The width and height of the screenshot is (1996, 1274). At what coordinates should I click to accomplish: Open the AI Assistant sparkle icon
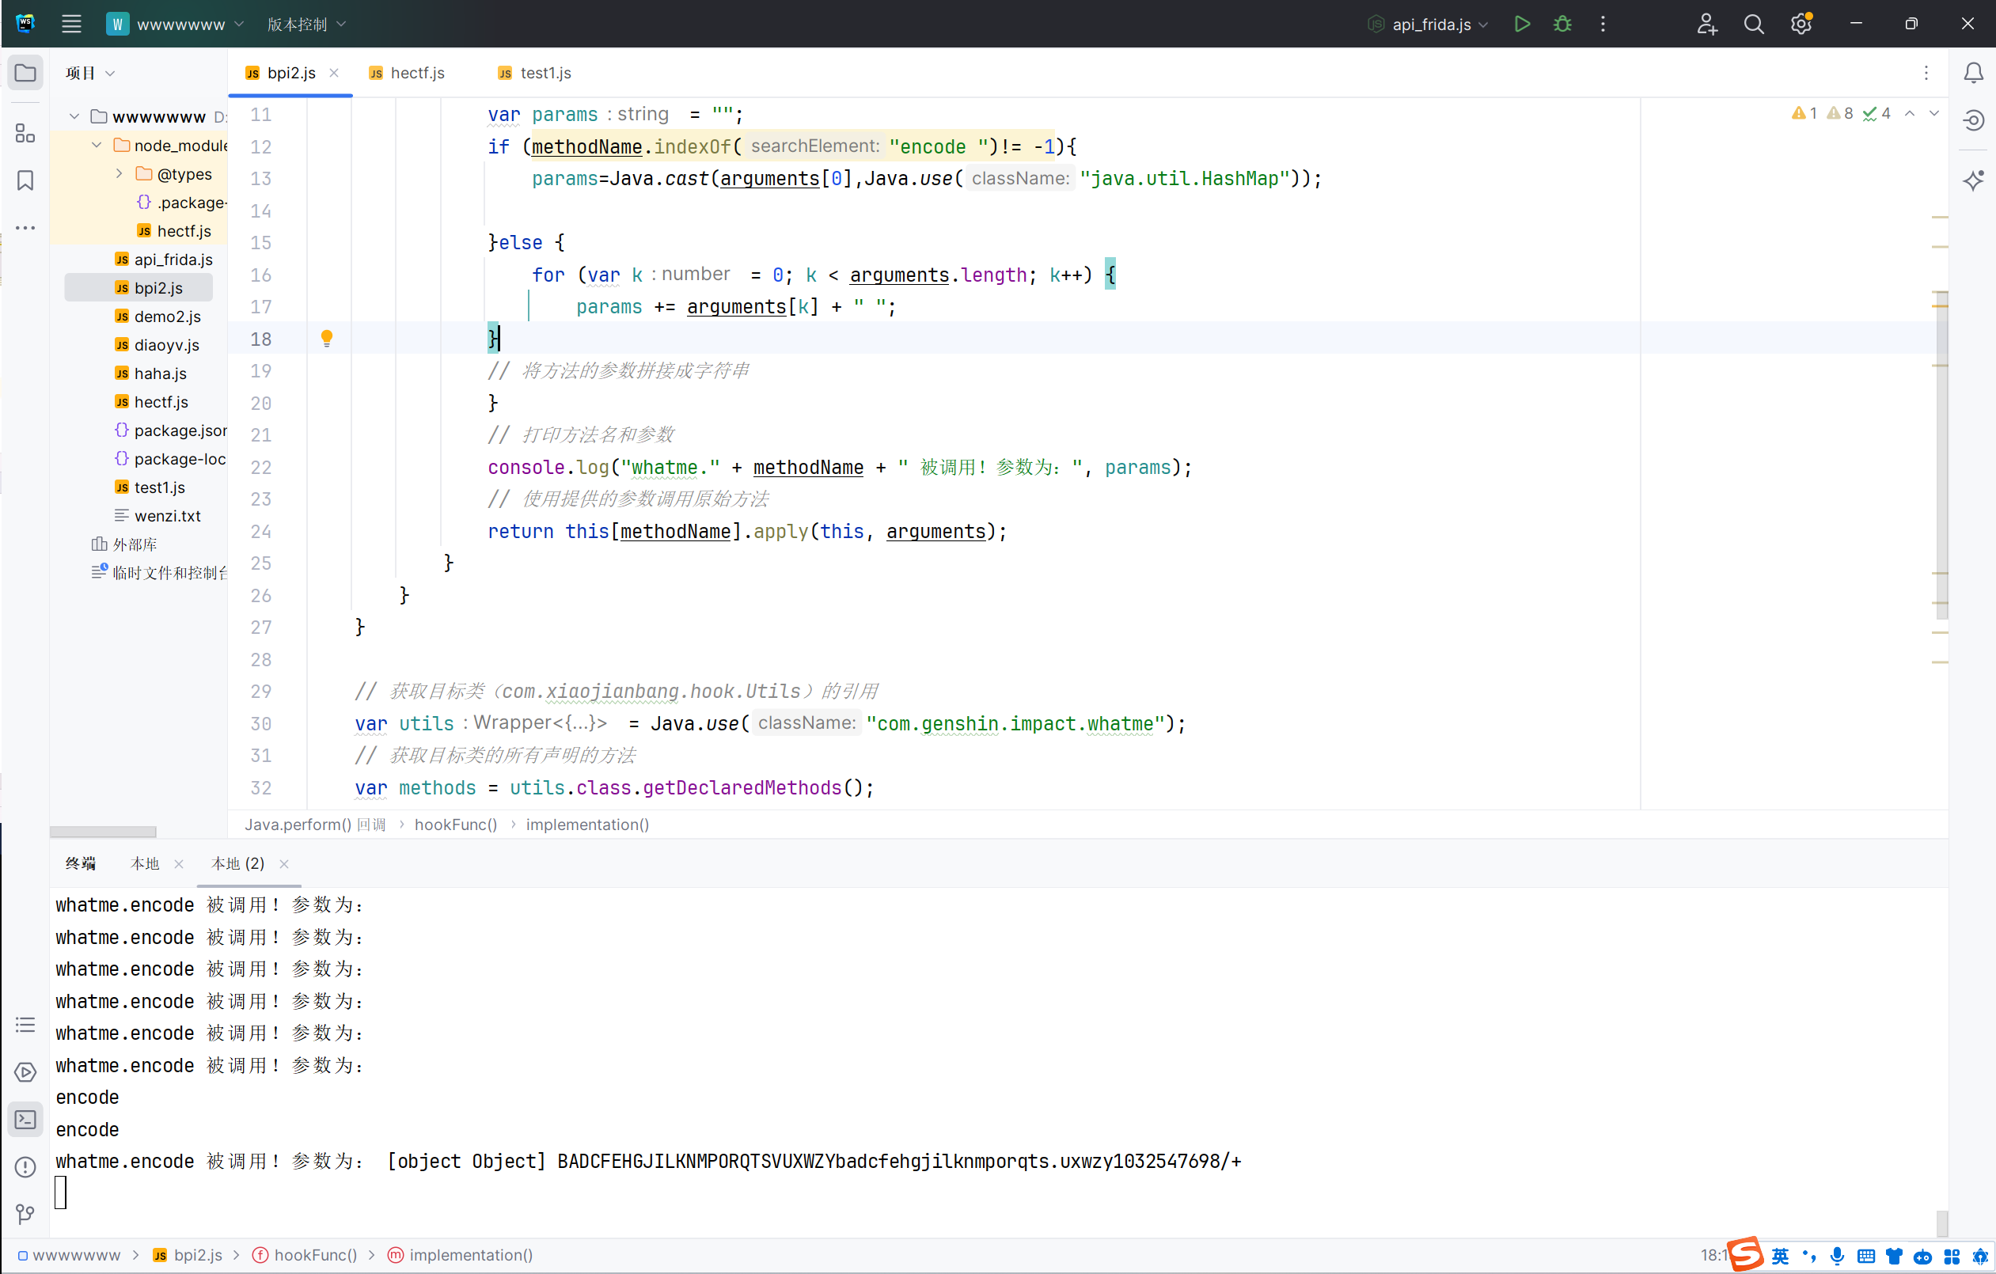coord(1974,180)
